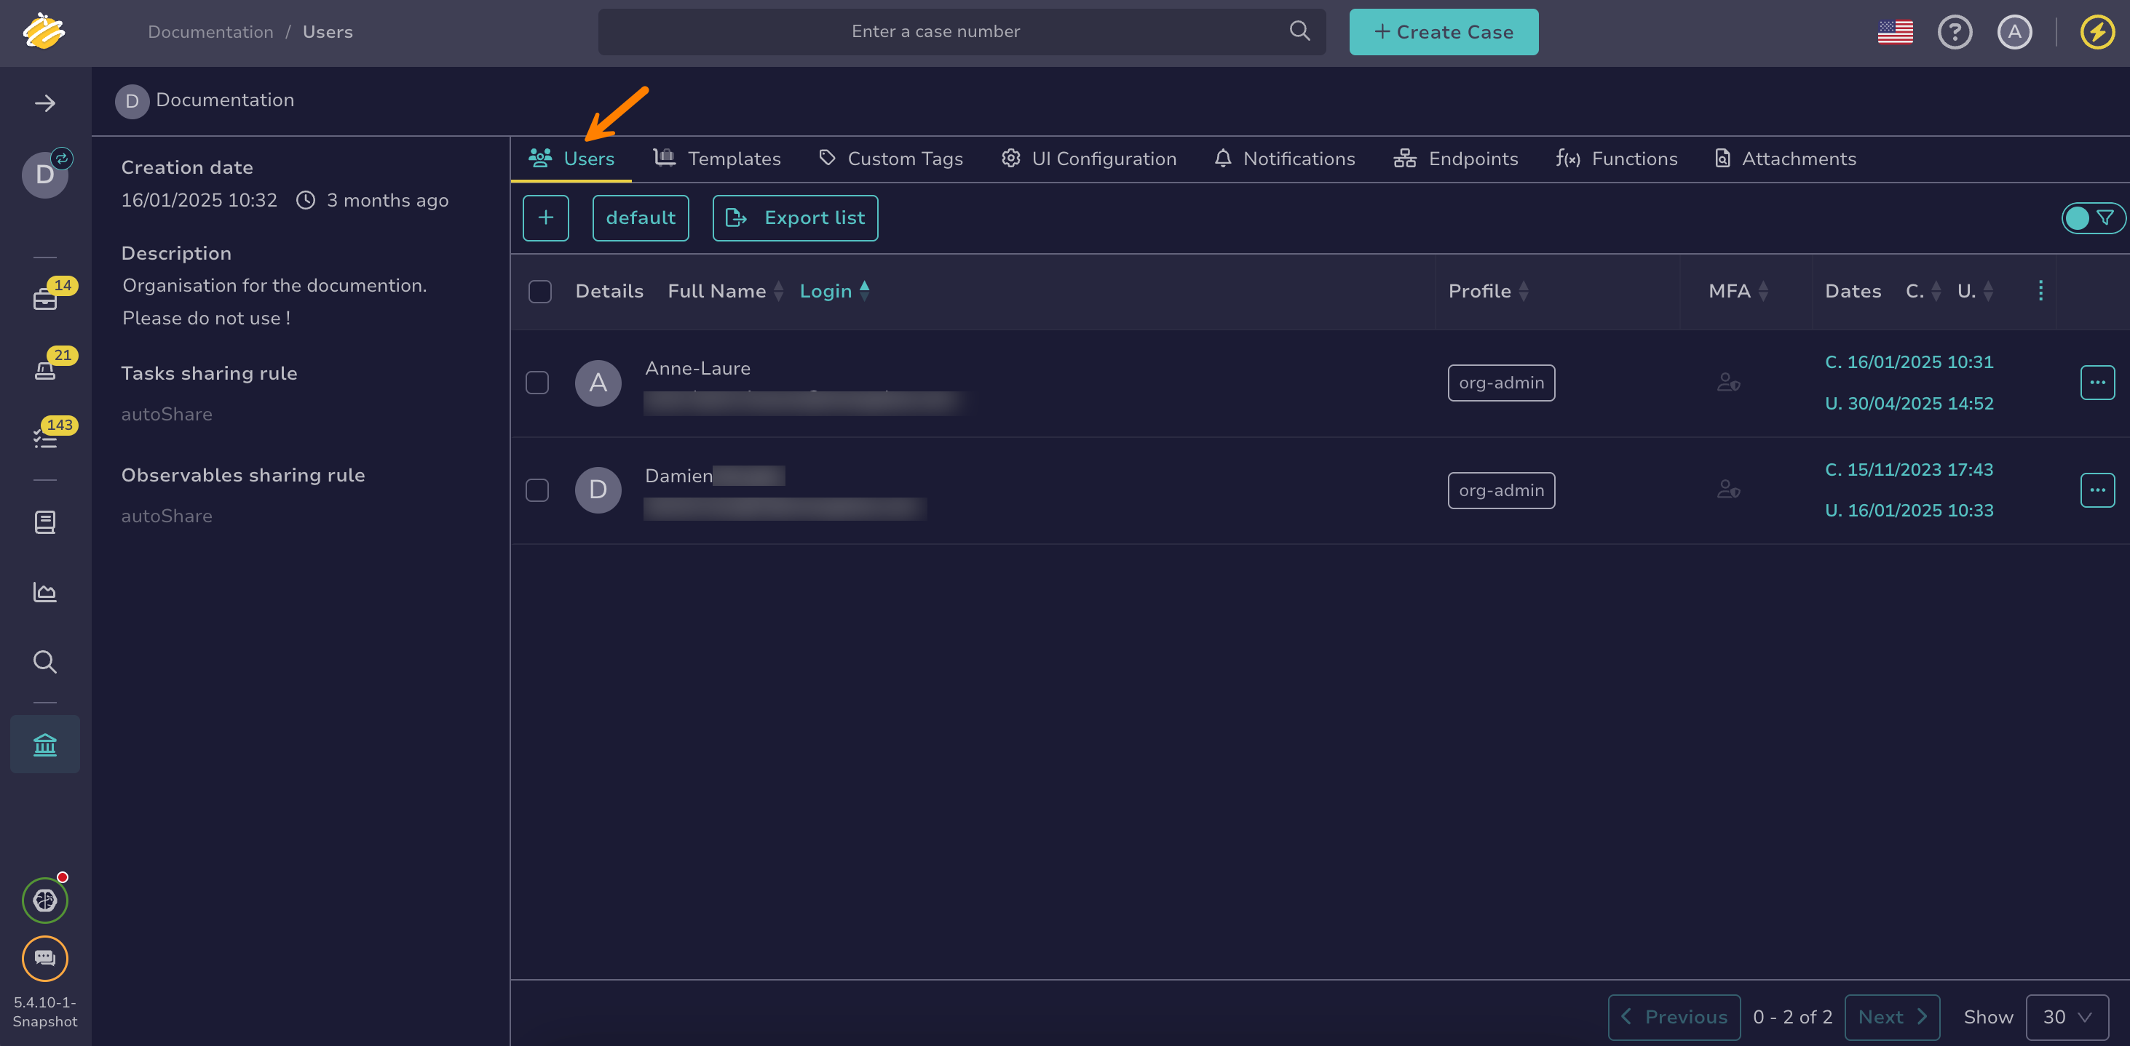This screenshot has height=1046, width=2130.
Task: Click the Export list button
Action: click(795, 218)
